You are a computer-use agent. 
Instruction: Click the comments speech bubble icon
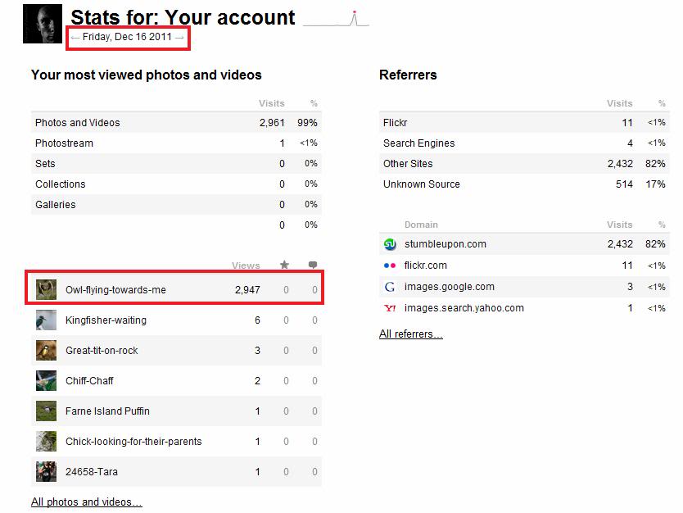click(x=313, y=265)
